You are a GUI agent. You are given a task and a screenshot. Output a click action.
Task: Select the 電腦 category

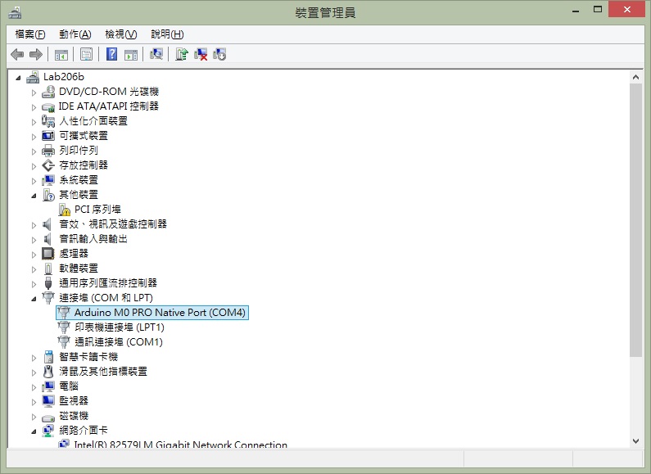pos(69,386)
